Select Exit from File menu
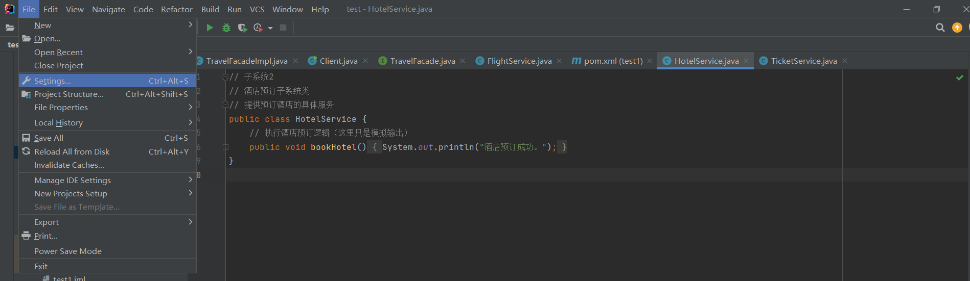The height and width of the screenshot is (281, 970). point(107,266)
